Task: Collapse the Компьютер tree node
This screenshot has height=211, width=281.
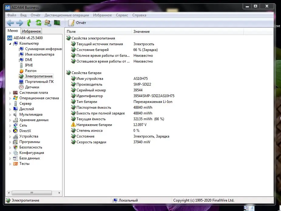Action: pos(10,44)
